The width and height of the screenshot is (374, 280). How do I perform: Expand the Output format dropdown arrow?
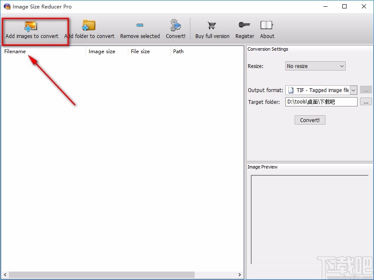coord(353,90)
